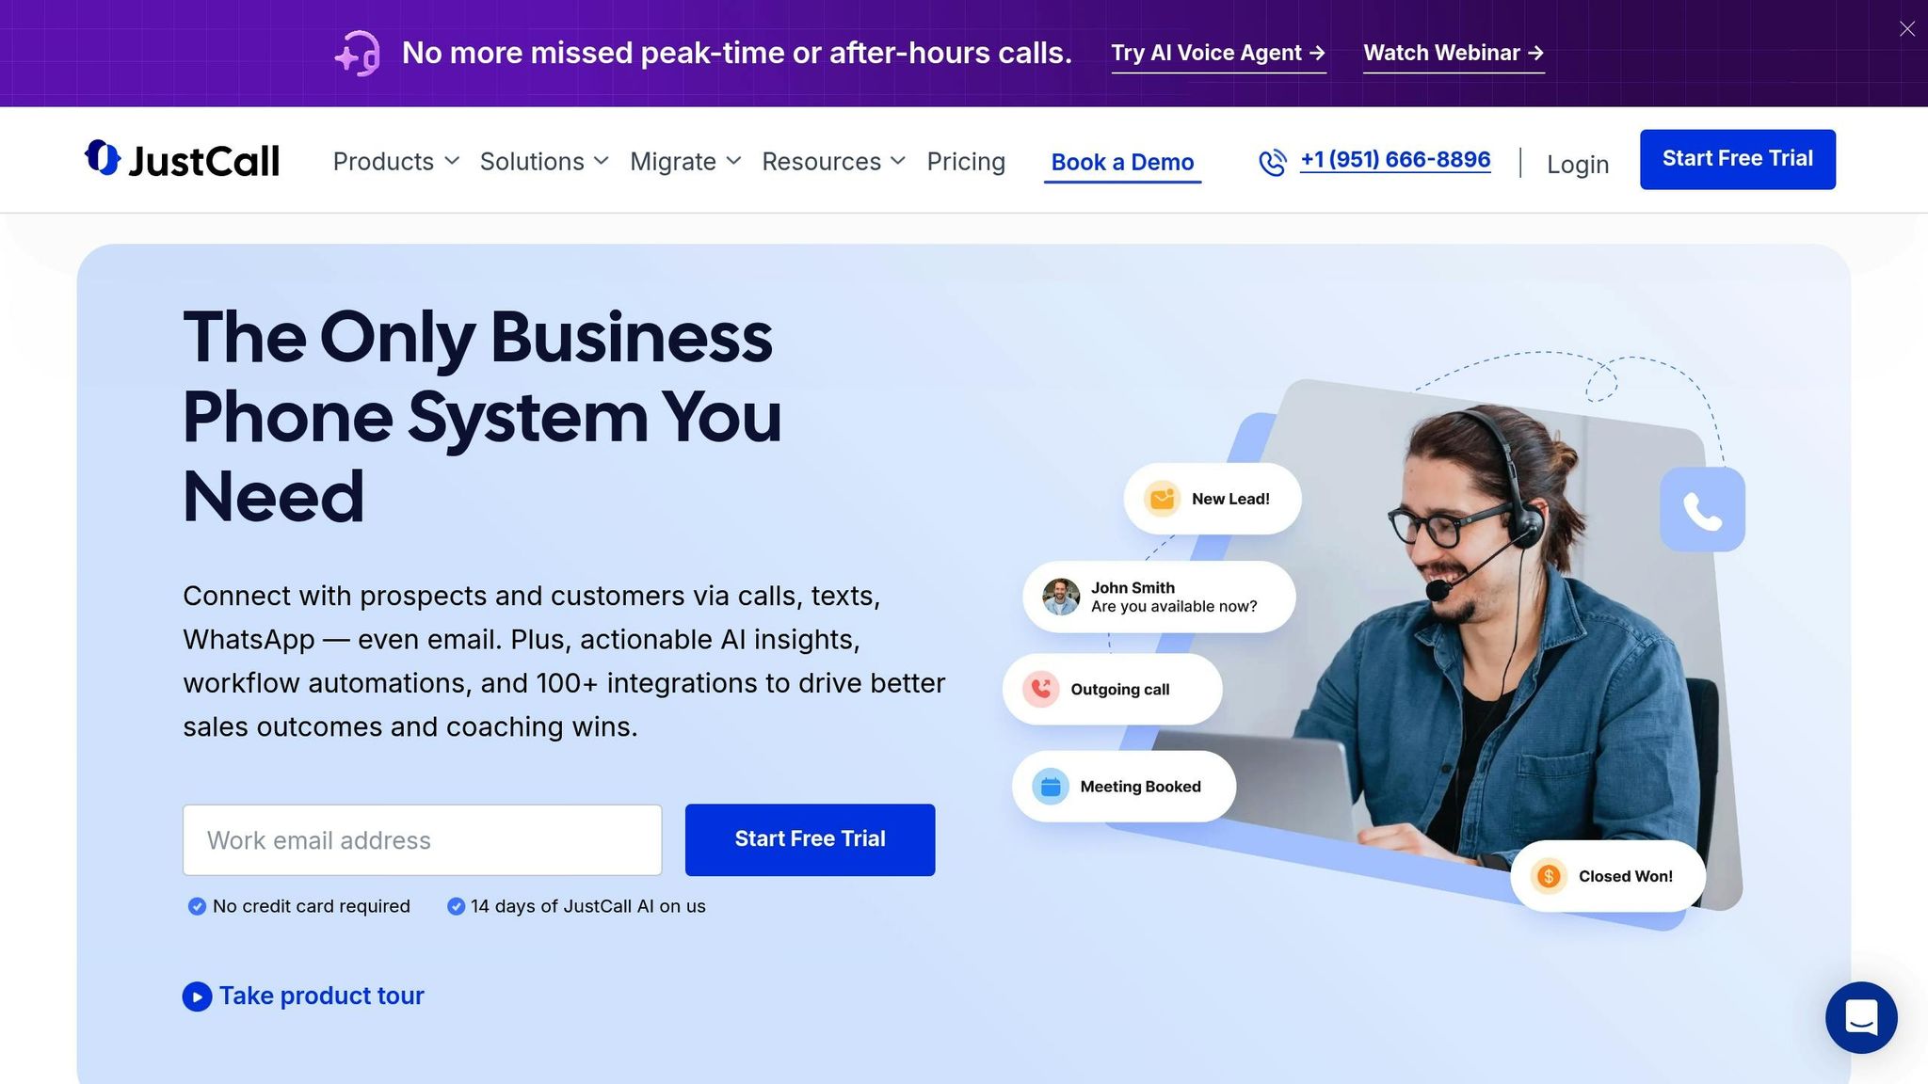Screen dimensions: 1928x1084
Task: Focus the Work email address field
Action: click(423, 840)
